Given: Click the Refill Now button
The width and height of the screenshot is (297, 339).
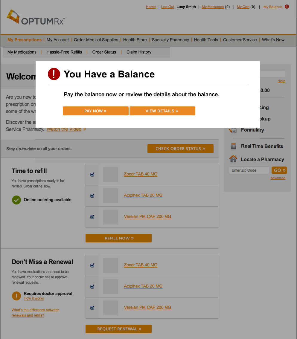Looking at the screenshot, I should (118, 238).
